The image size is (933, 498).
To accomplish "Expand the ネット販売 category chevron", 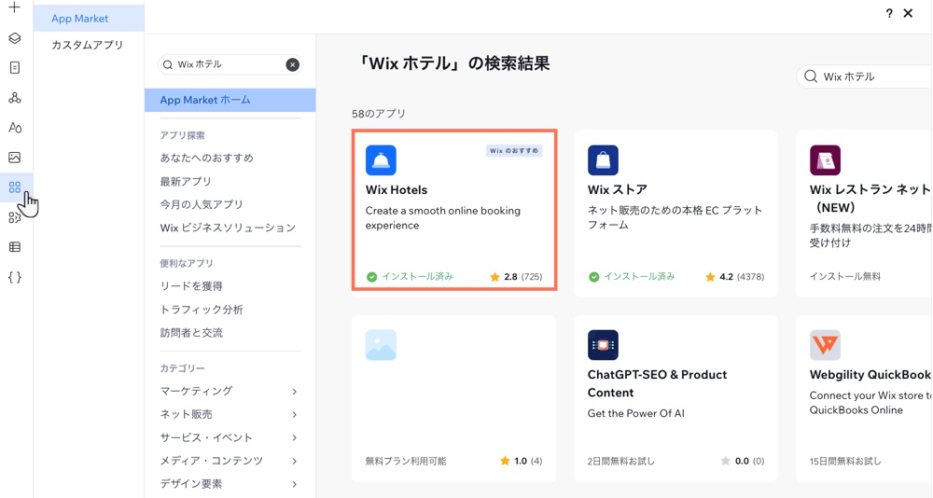I will tap(295, 414).
